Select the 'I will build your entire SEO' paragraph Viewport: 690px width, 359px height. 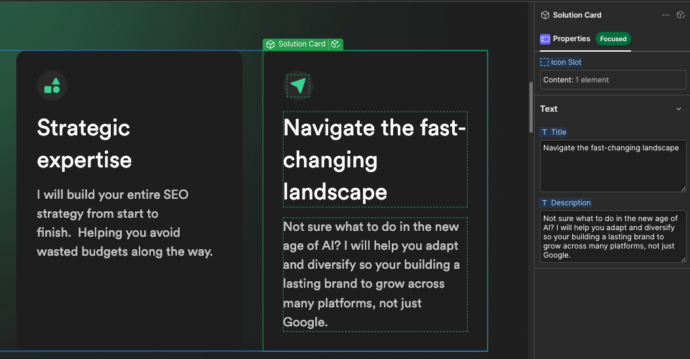125,223
